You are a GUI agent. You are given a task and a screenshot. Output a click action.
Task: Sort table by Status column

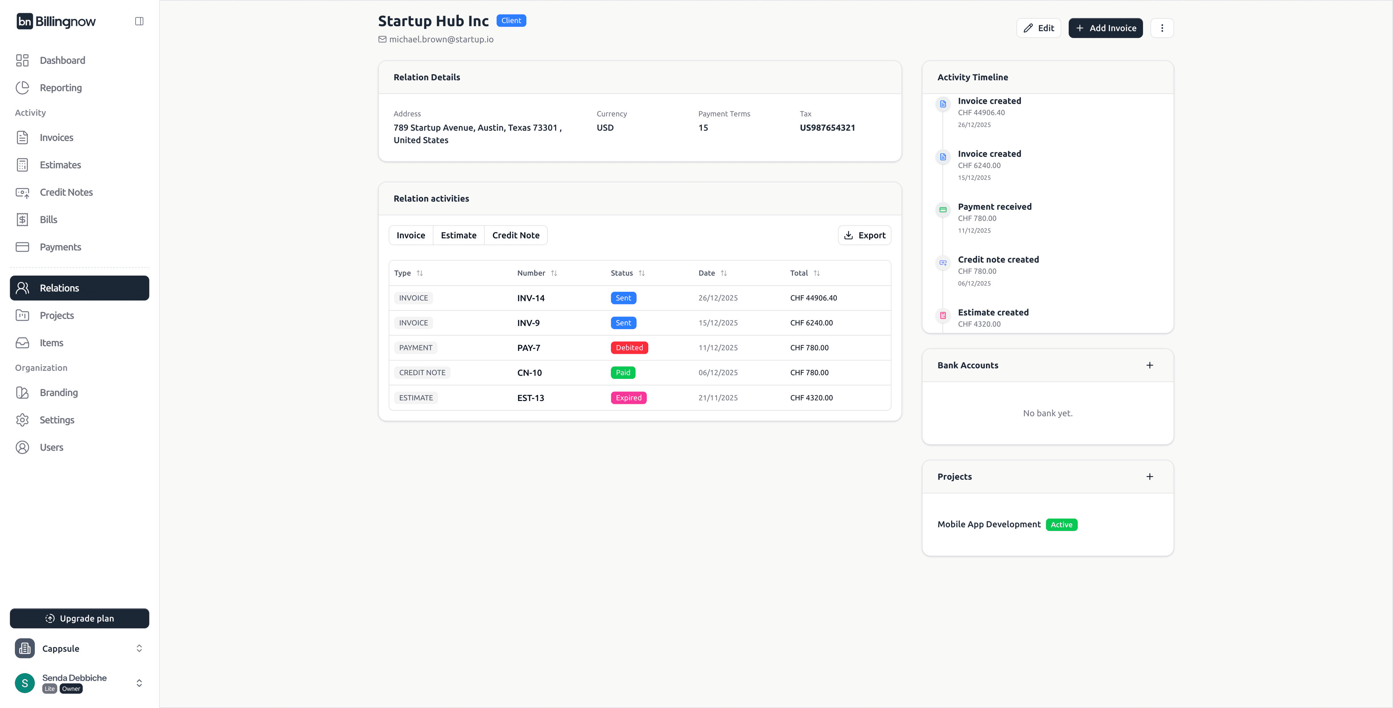(641, 273)
